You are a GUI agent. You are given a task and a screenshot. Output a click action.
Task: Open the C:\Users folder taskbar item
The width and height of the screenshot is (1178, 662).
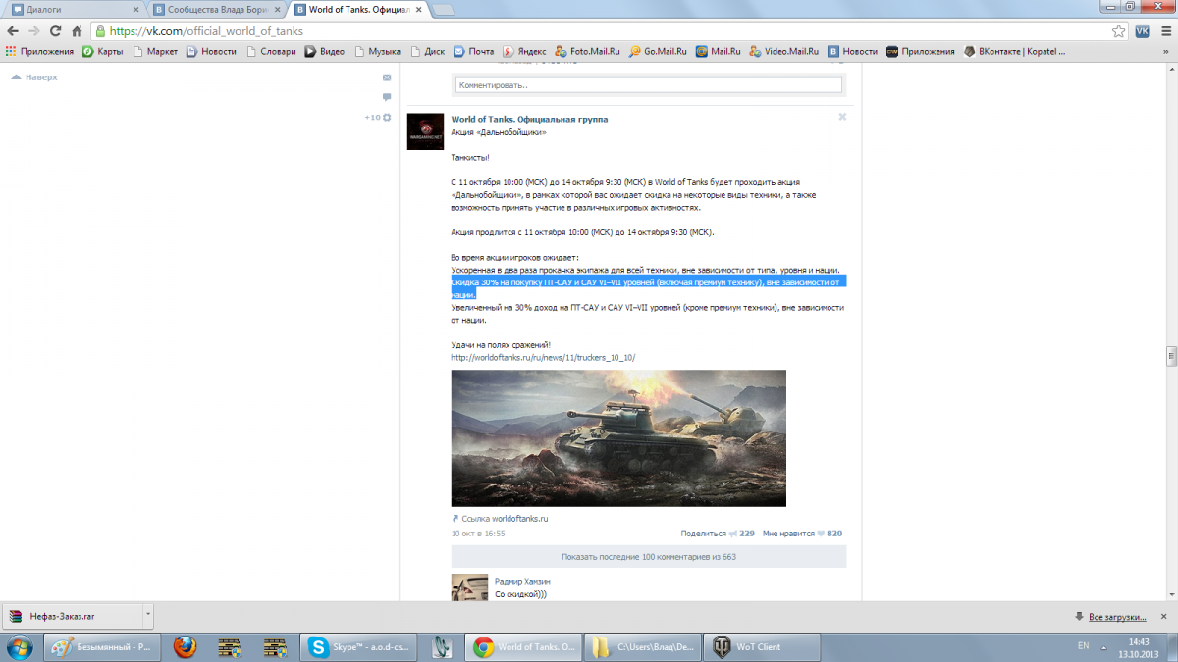[643, 646]
